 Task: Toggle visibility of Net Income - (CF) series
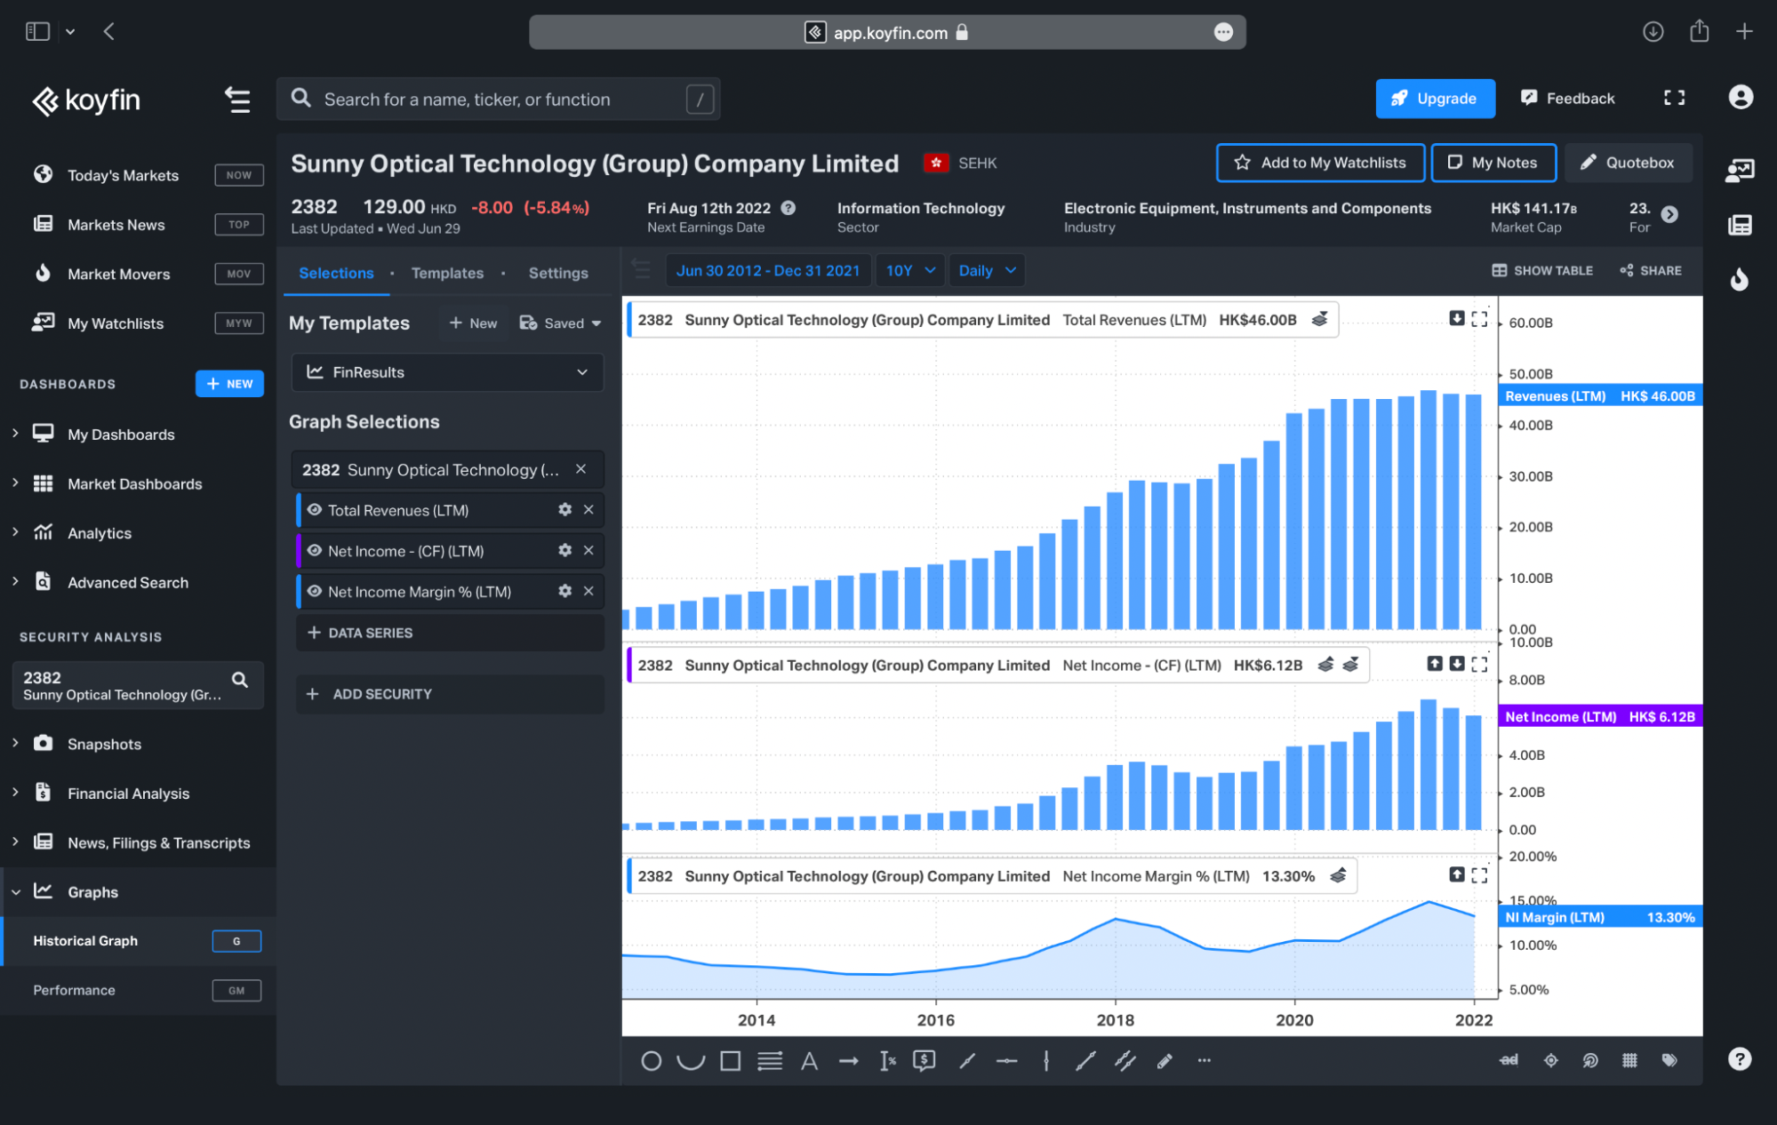coord(314,551)
